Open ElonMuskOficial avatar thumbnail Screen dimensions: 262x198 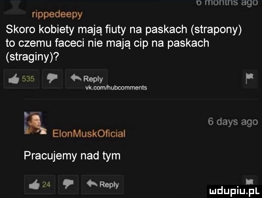pos(35,123)
